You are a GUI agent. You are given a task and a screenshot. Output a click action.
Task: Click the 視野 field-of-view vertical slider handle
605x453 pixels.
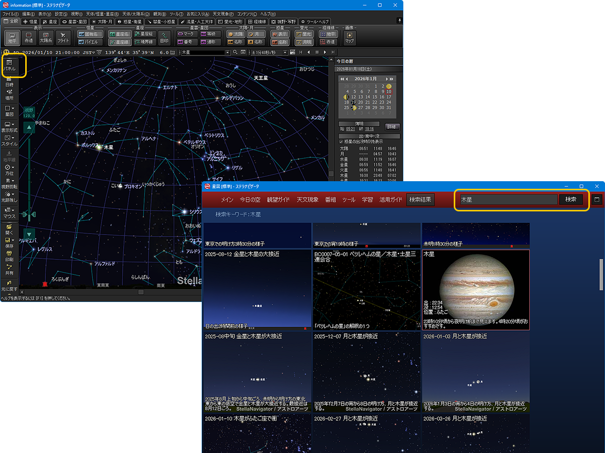(29, 215)
